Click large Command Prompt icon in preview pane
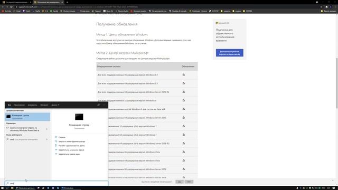This screenshot has height=190, width=338. click(x=79, y=117)
